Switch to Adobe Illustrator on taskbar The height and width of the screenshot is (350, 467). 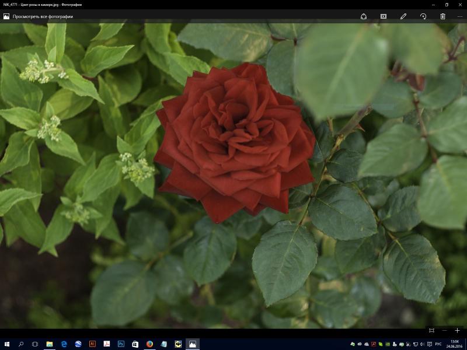point(92,344)
